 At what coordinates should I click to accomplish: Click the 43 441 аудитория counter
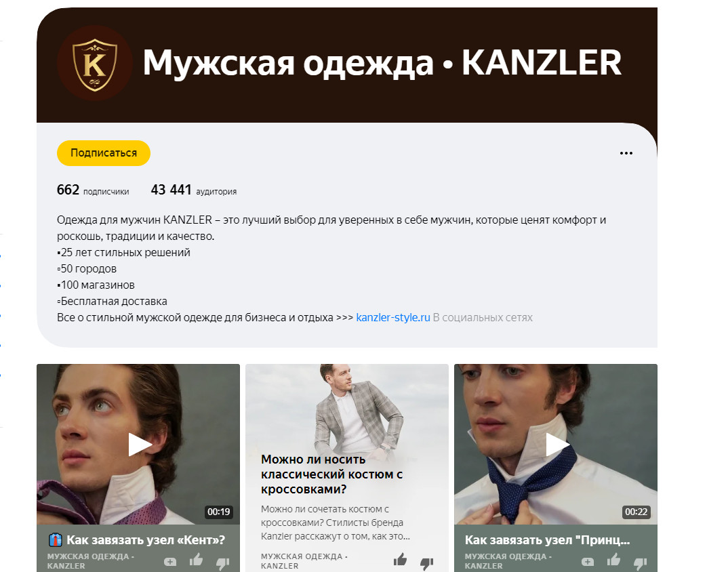193,190
